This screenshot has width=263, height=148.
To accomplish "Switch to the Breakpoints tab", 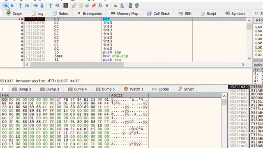I will pos(90,14).
